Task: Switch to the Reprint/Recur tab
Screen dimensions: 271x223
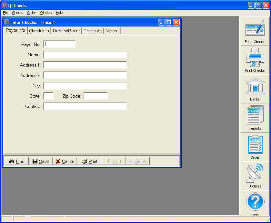Action: (66, 31)
